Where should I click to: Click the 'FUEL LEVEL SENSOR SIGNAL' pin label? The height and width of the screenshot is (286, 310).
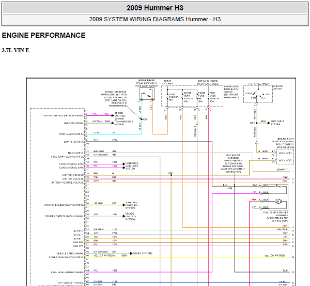tap(67, 273)
